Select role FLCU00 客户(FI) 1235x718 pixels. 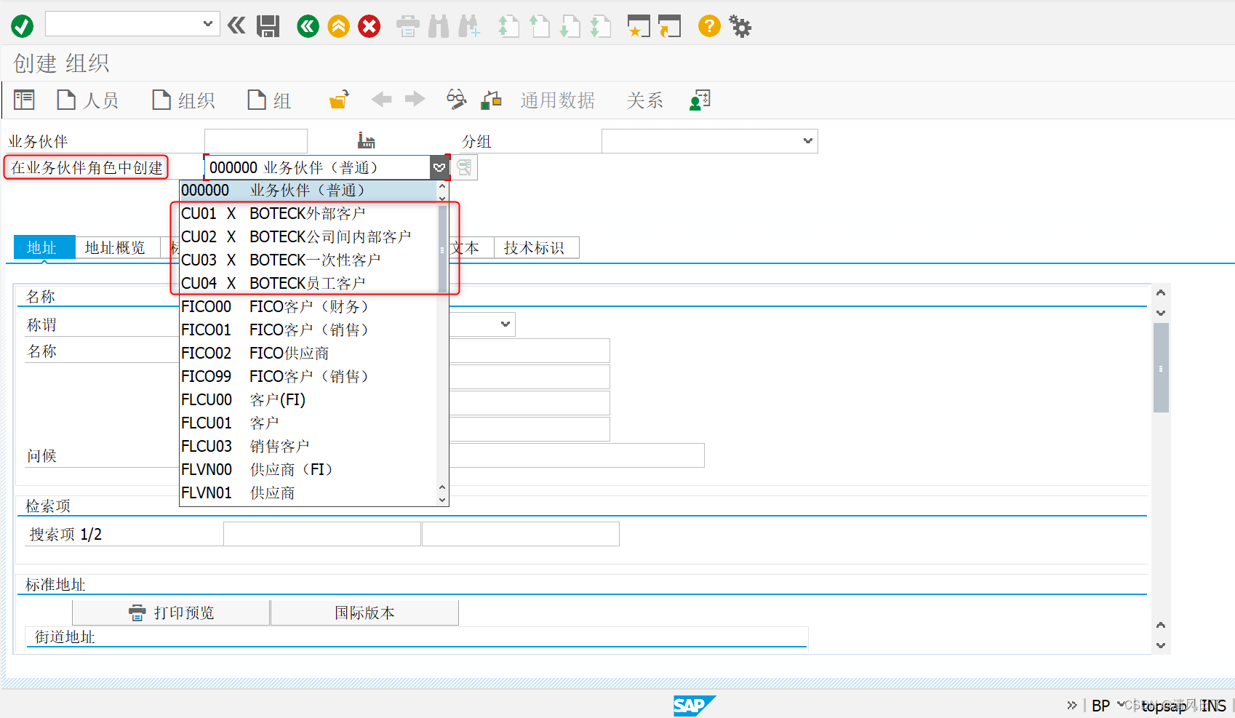[308, 400]
